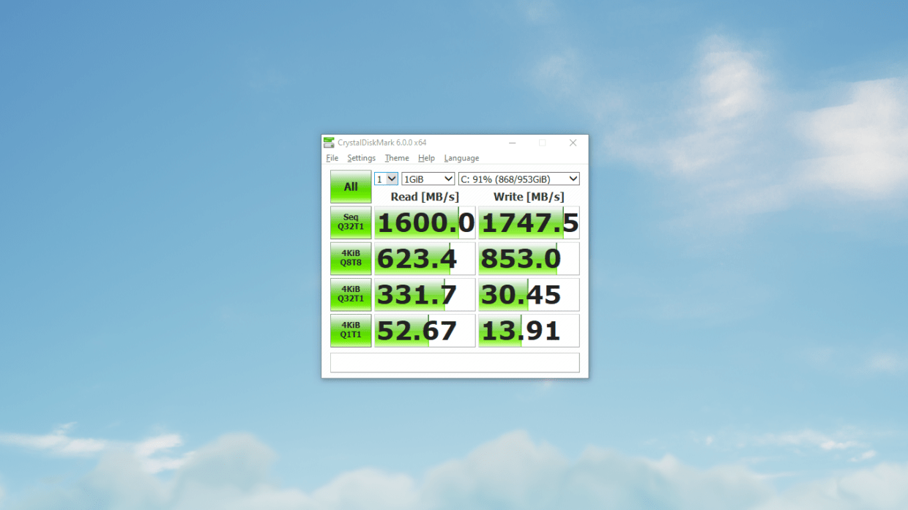Start all tests with the All button
908x510 pixels.
(x=350, y=187)
